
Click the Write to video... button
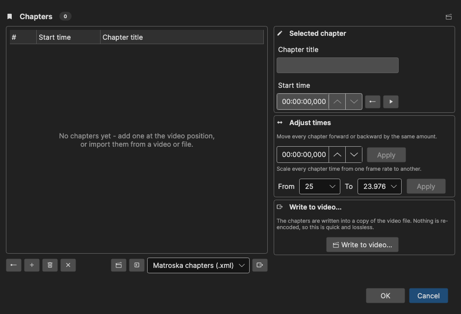click(362, 245)
